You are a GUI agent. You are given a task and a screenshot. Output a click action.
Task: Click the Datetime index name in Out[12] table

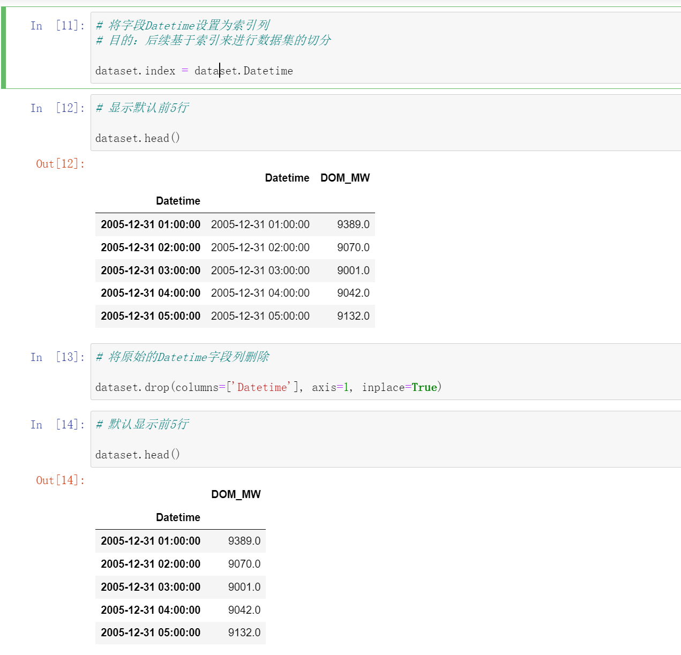(178, 201)
